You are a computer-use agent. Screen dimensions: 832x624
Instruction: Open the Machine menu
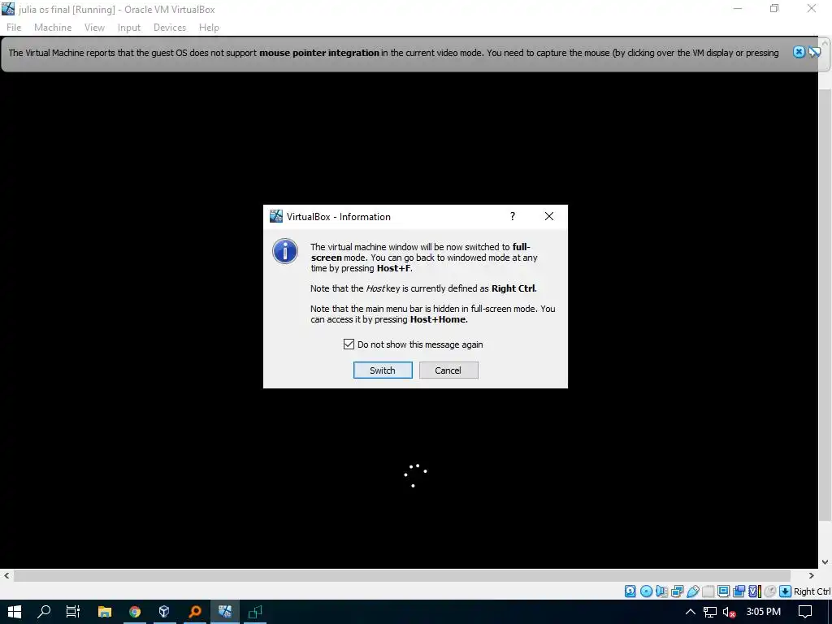53,28
